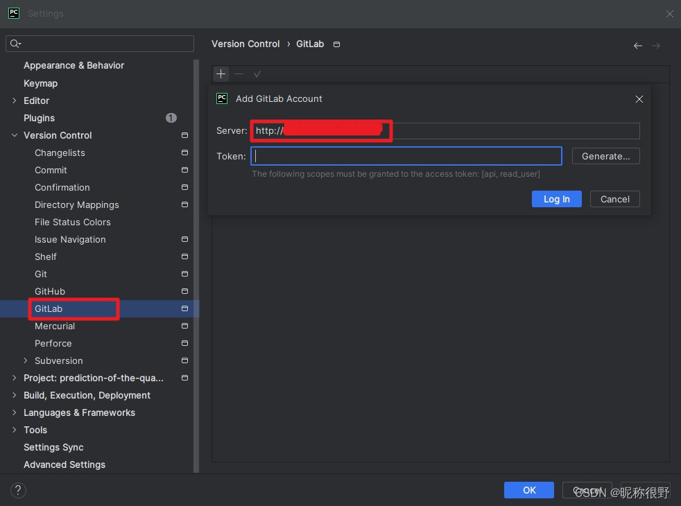
Task: Focus the Token input field
Action: [406, 156]
